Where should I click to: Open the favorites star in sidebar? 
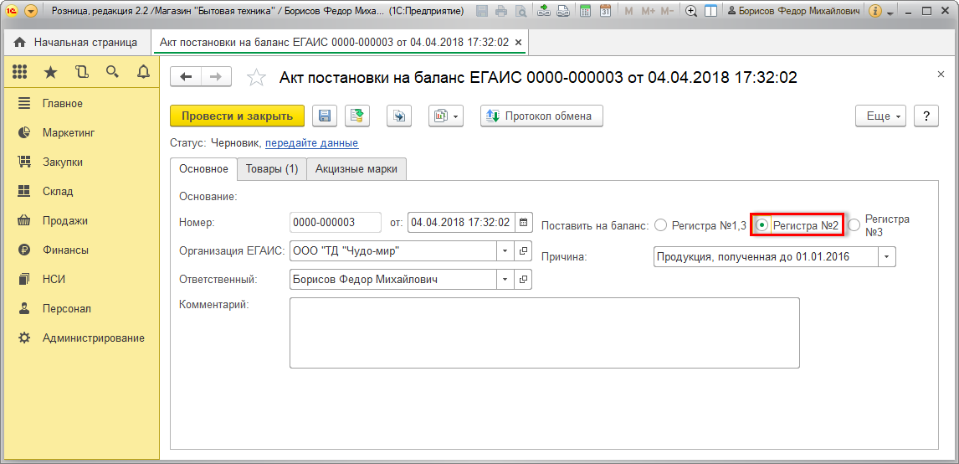point(50,72)
